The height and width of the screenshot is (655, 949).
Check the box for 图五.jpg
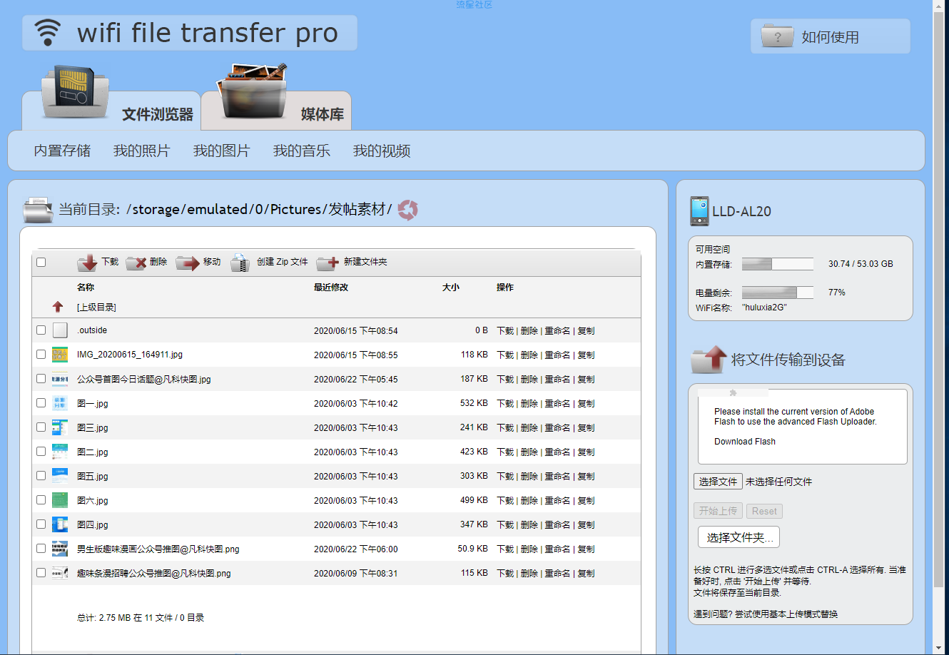click(41, 475)
